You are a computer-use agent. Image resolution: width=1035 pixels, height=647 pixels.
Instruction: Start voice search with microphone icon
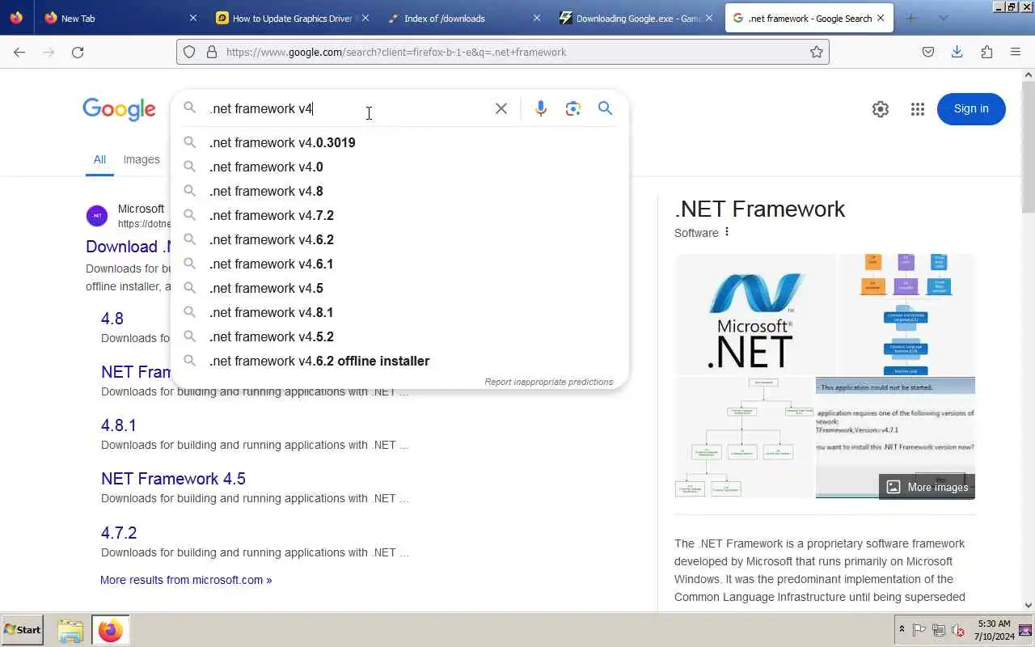coord(541,108)
